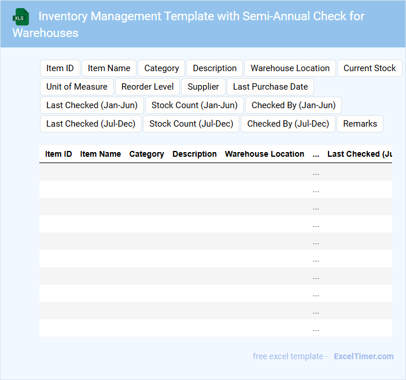Click the Description column header in table
The image size is (406, 380).
194,154
